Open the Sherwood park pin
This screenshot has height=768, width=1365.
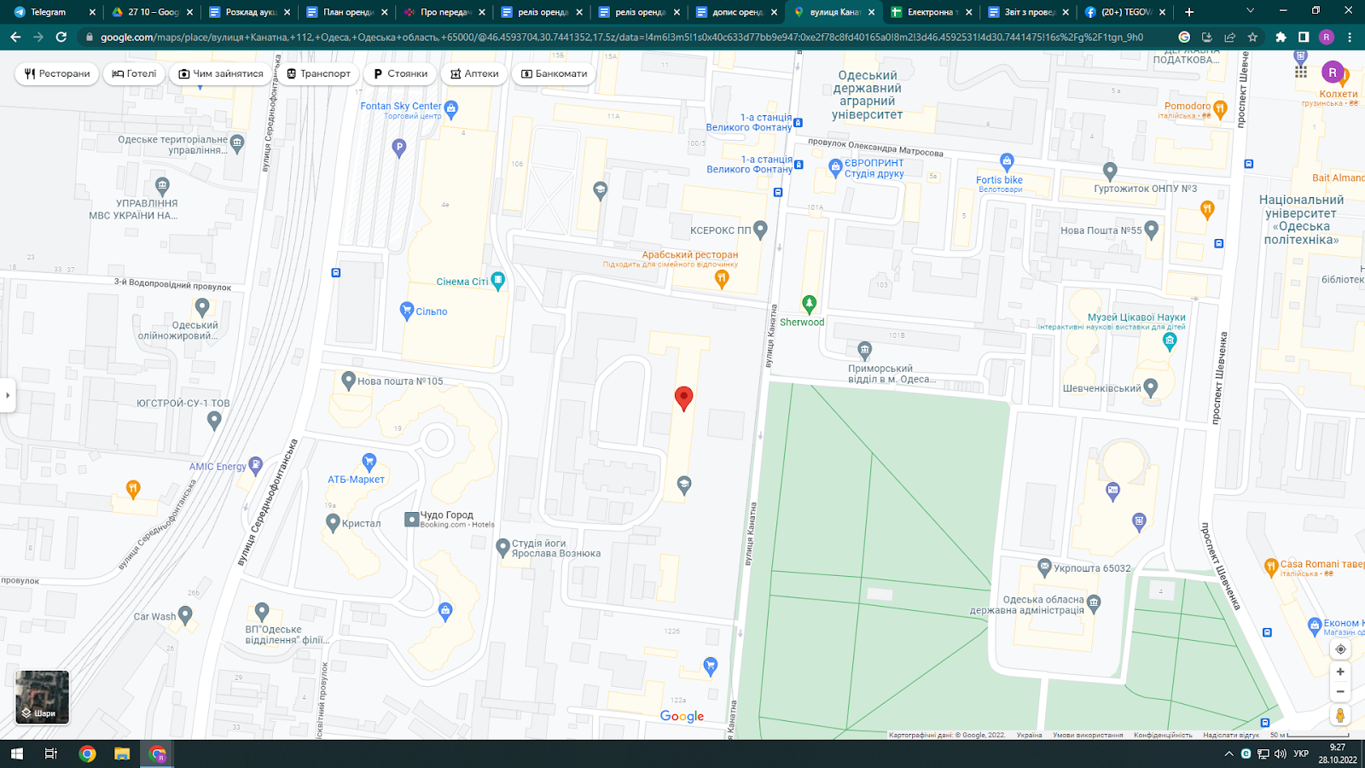coord(809,304)
